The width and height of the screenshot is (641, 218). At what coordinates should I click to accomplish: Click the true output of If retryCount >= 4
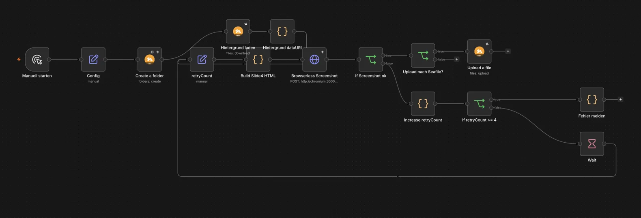point(492,100)
